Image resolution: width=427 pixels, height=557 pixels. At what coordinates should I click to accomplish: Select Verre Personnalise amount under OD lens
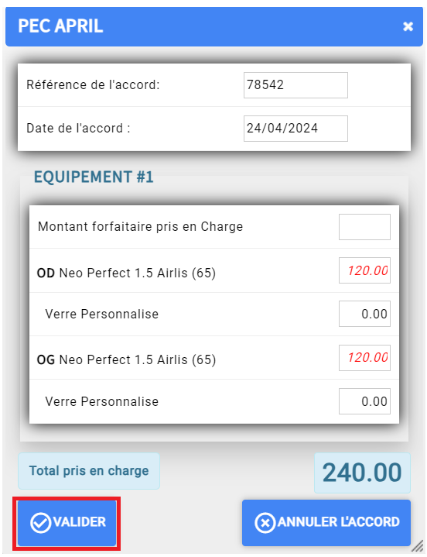pos(364,314)
